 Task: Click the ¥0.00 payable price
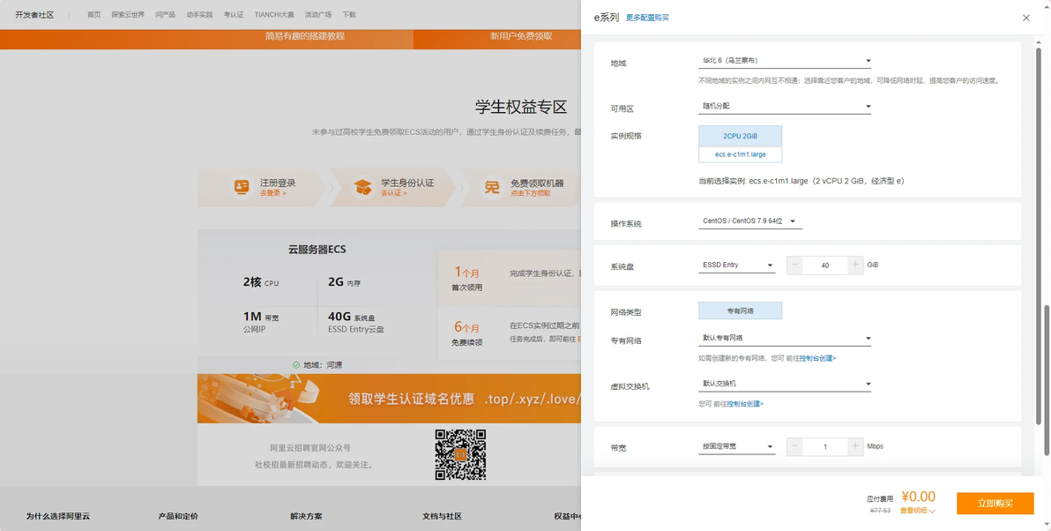pyautogui.click(x=918, y=497)
